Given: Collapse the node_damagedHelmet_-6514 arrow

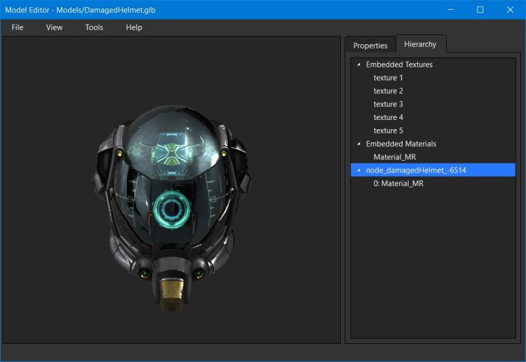Looking at the screenshot, I should pos(358,170).
